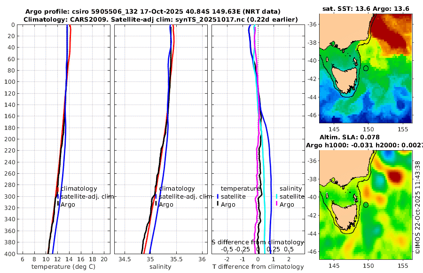Click the blue satellite-adj. clim legend marker in salinity plot
Screen dimensions: 423x273
156,196
